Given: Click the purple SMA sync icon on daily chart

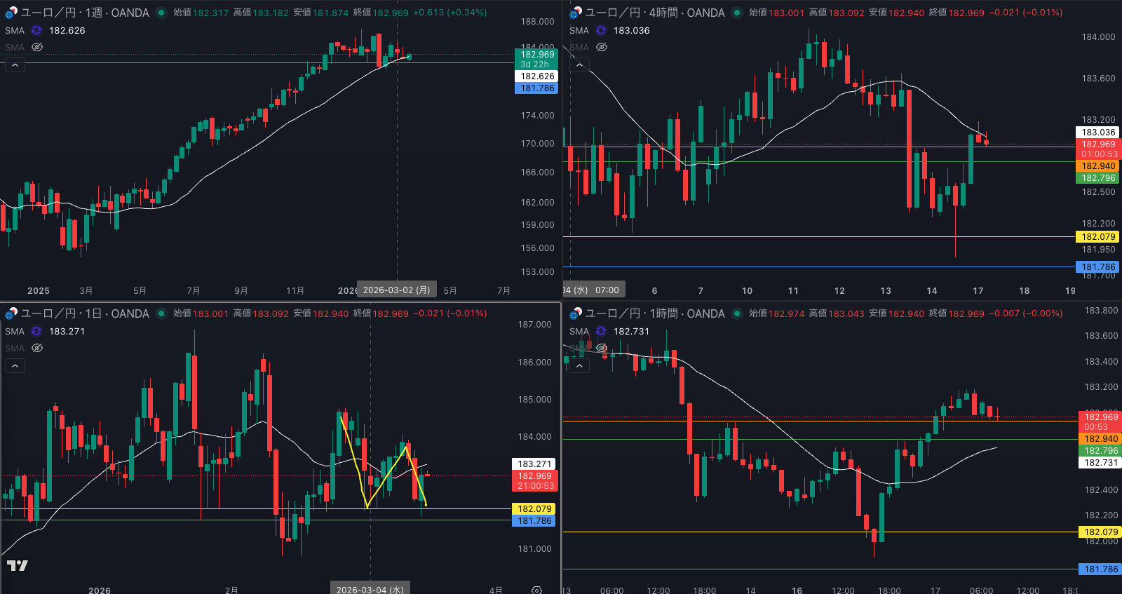Looking at the screenshot, I should 36,331.
